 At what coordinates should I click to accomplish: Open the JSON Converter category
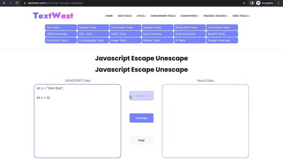coord(61,34)
